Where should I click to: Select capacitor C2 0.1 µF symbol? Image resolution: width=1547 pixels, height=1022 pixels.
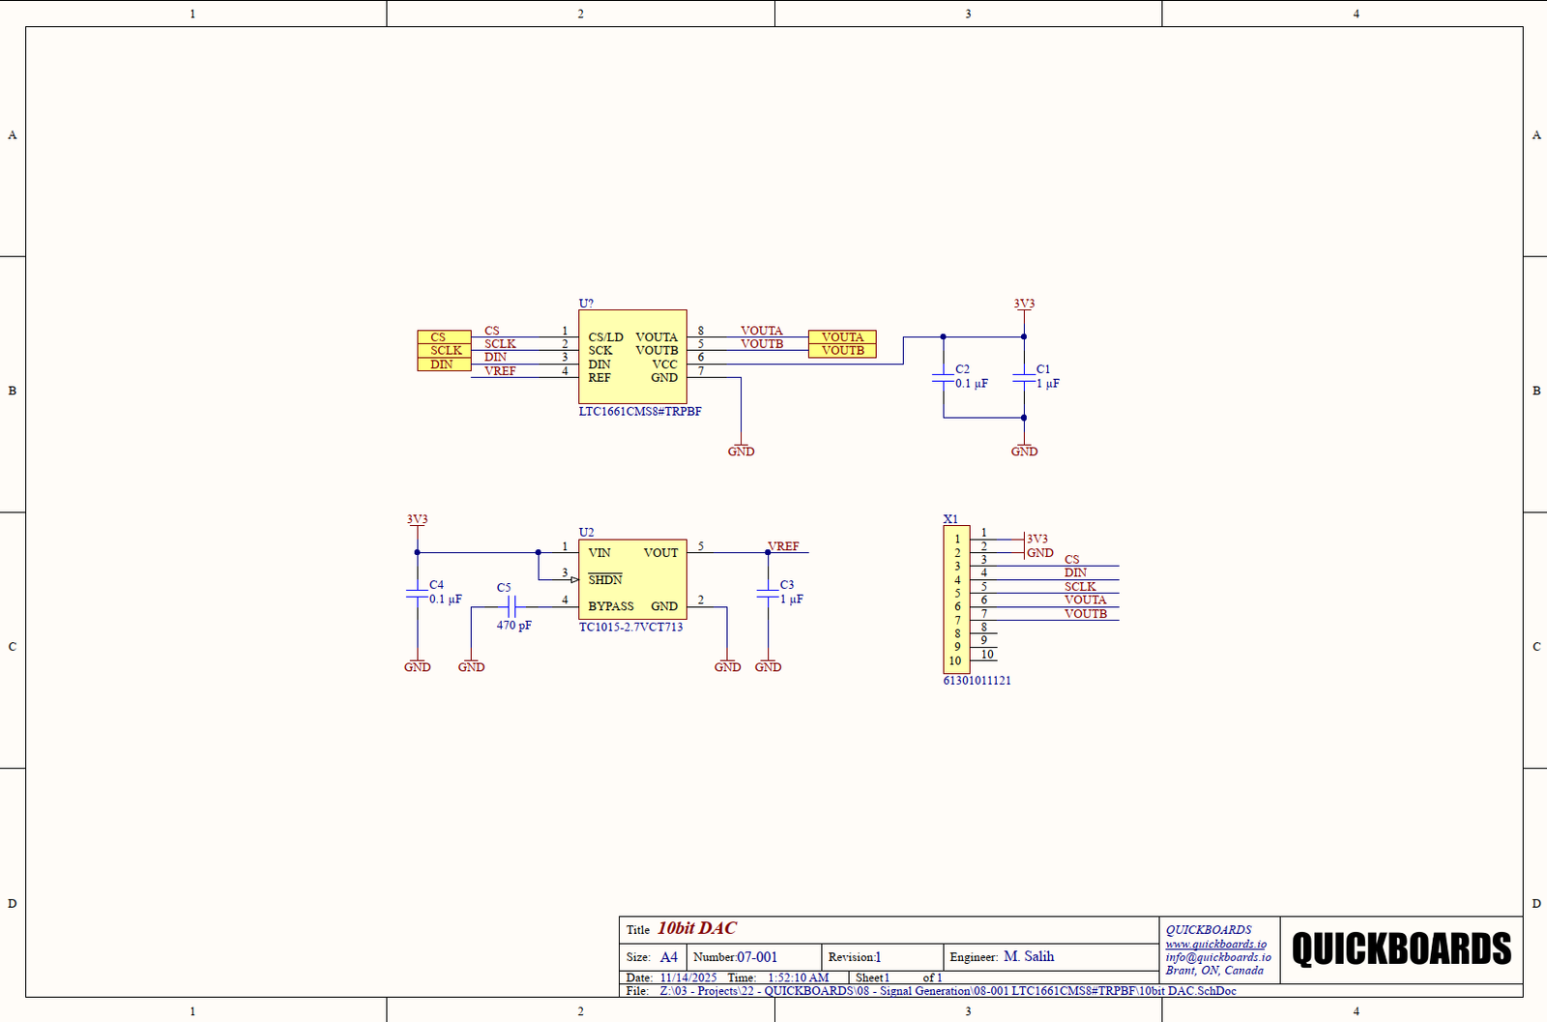point(943,377)
